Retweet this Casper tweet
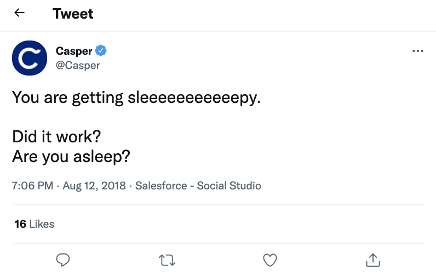This screenshot has width=436, height=277. pyautogui.click(x=167, y=259)
